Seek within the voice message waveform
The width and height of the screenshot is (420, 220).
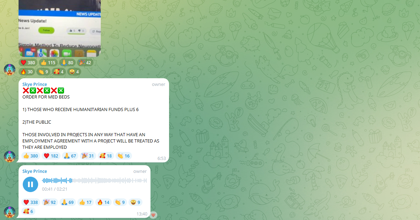pos(94,181)
